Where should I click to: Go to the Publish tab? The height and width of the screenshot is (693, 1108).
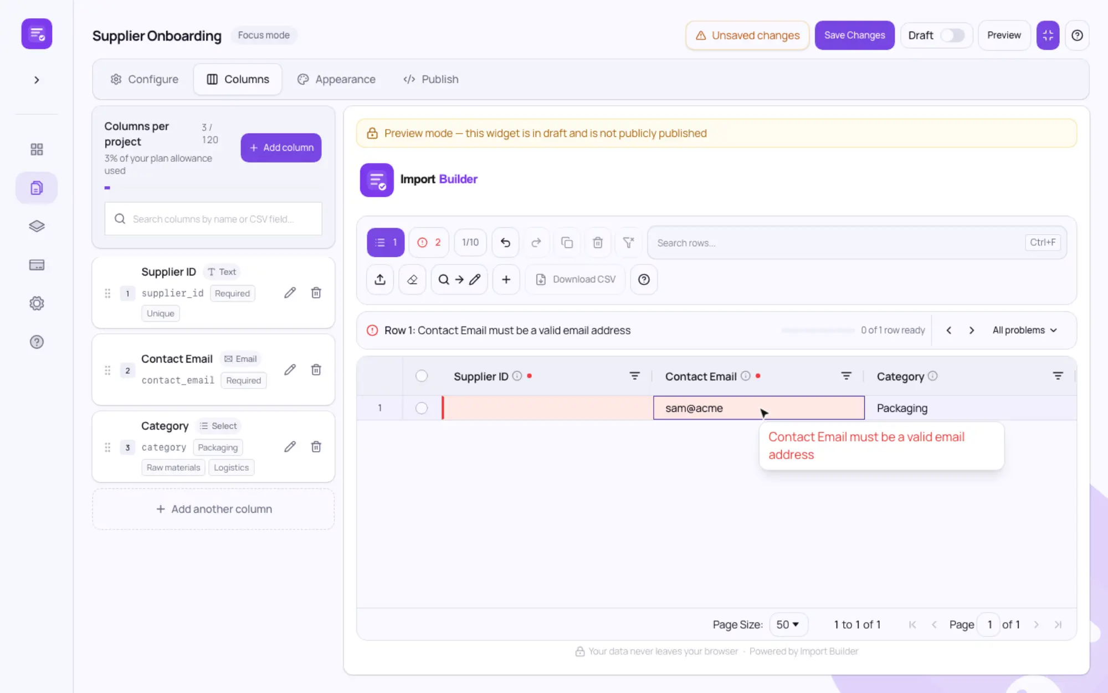coord(430,79)
